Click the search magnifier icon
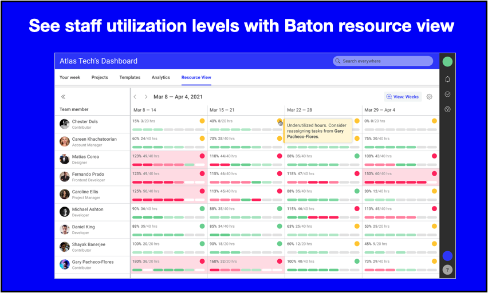 point(338,61)
